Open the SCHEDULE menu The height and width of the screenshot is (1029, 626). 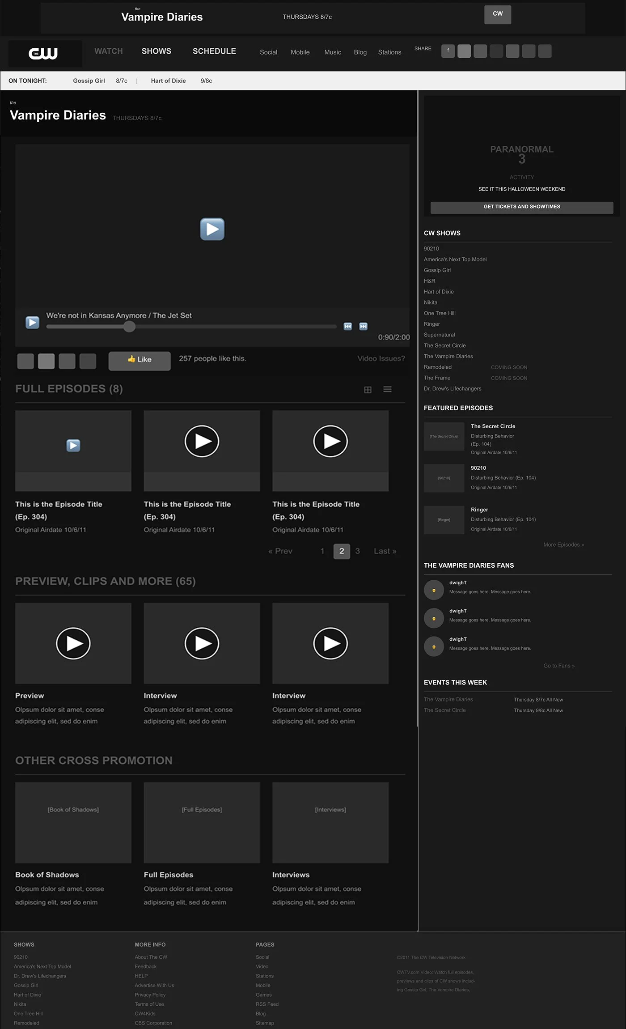(x=214, y=51)
